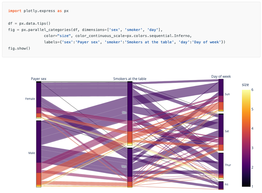The height and width of the screenshot is (193, 262).
Task: Click the 'size' colorbar title
Action: pyautogui.click(x=245, y=85)
